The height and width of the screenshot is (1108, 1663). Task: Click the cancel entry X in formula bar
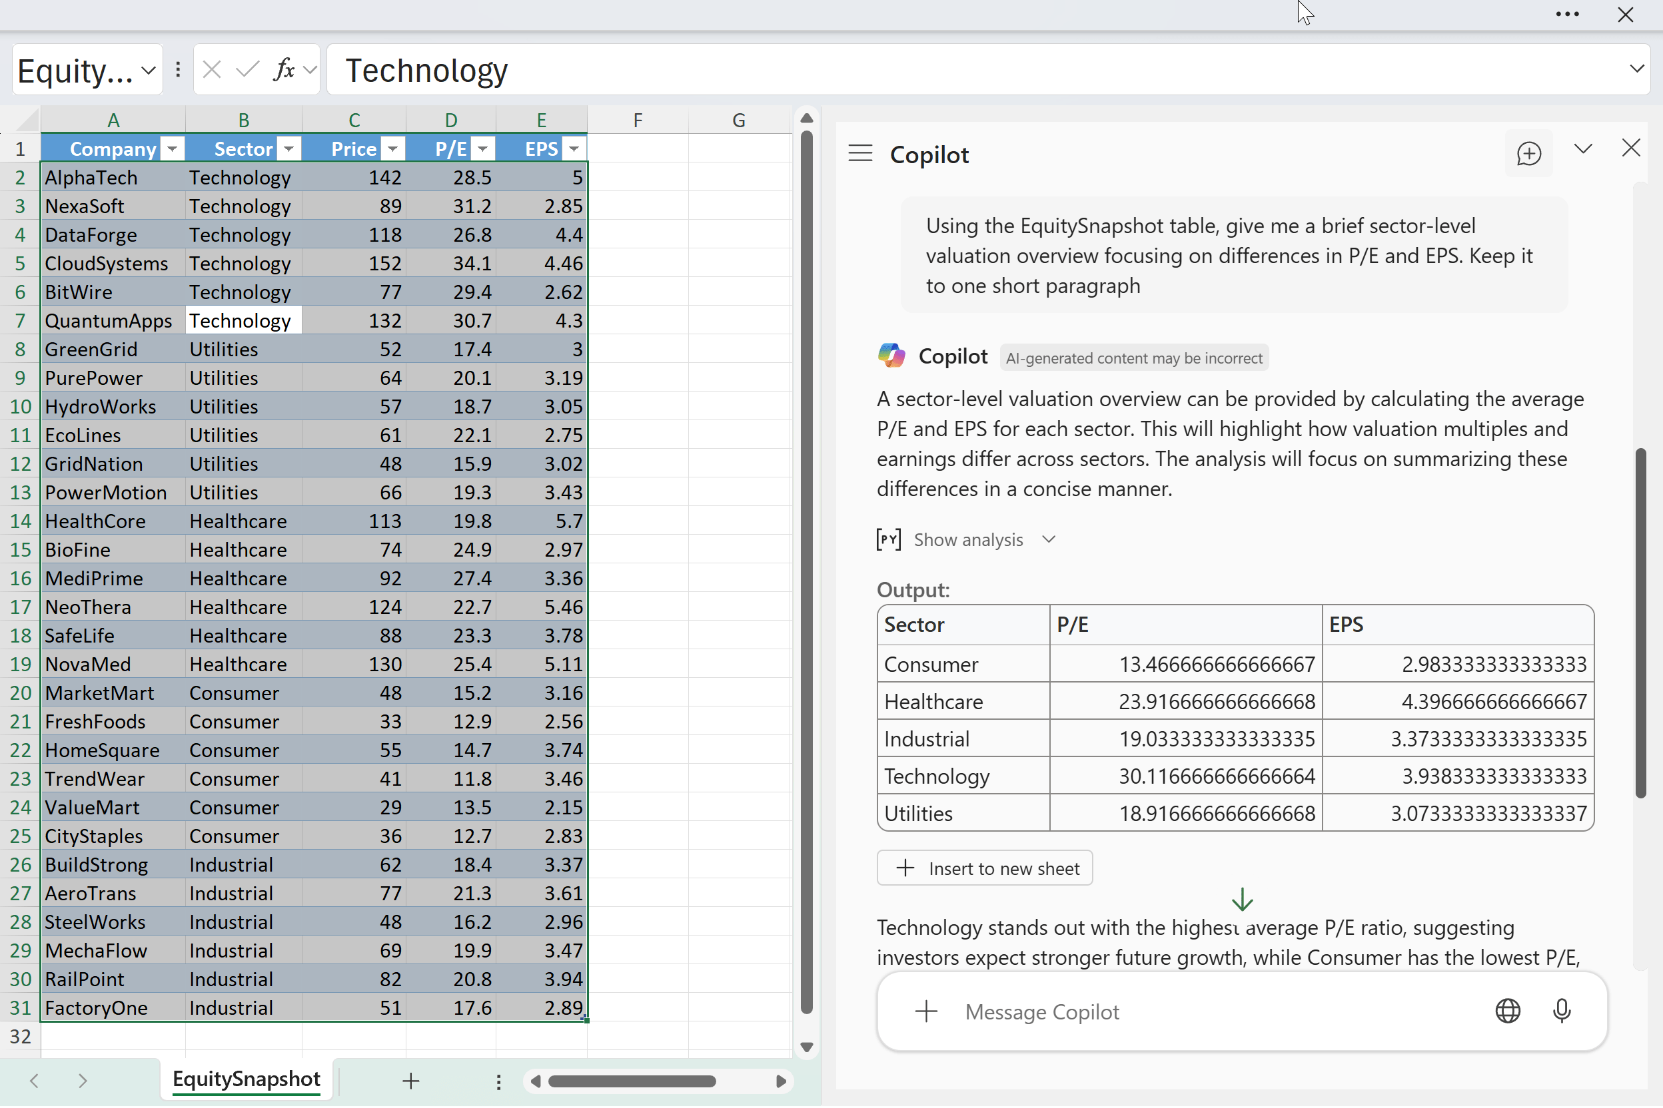point(211,70)
